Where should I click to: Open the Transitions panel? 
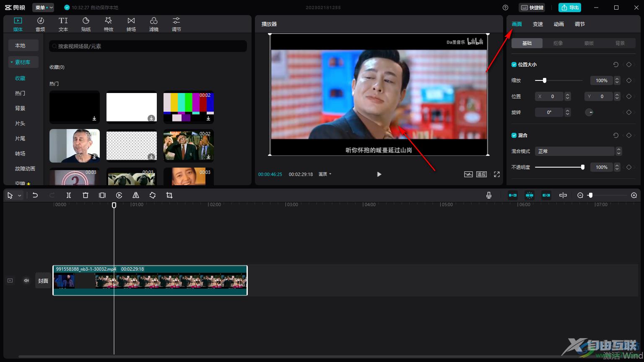tap(131, 24)
